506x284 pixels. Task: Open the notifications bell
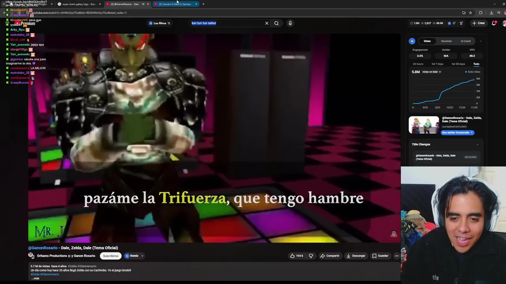point(494,23)
